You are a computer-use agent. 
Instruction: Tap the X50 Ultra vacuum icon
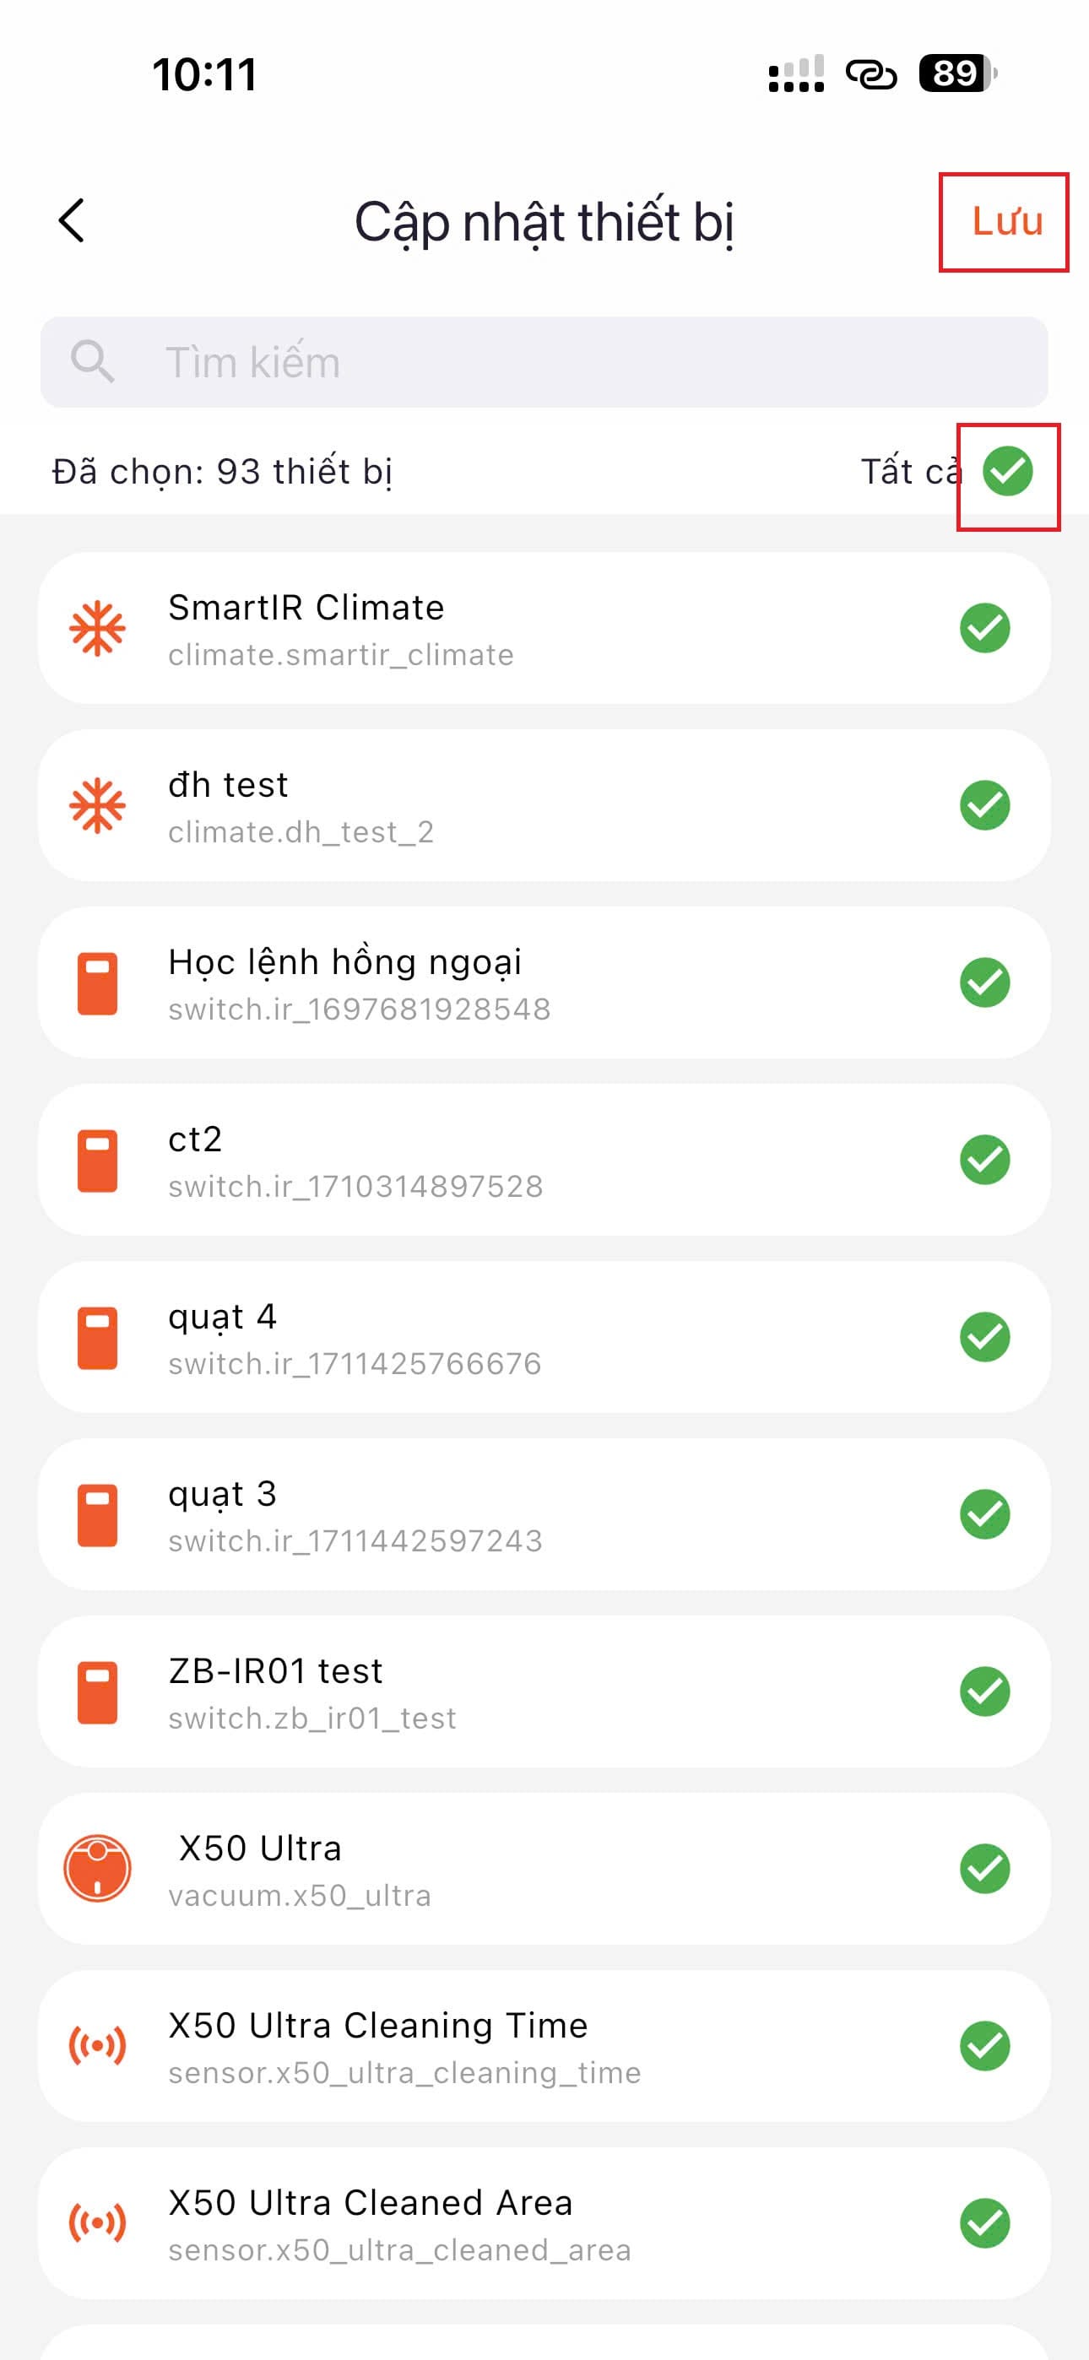click(x=97, y=1868)
